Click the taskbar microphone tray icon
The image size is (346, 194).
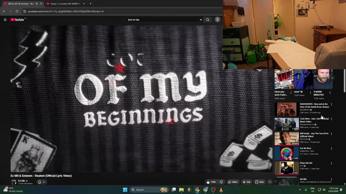click(x=306, y=190)
